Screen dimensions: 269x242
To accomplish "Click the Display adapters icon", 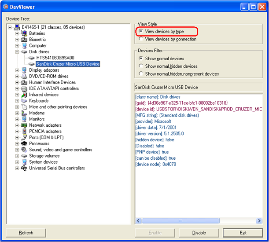I will 24,70.
